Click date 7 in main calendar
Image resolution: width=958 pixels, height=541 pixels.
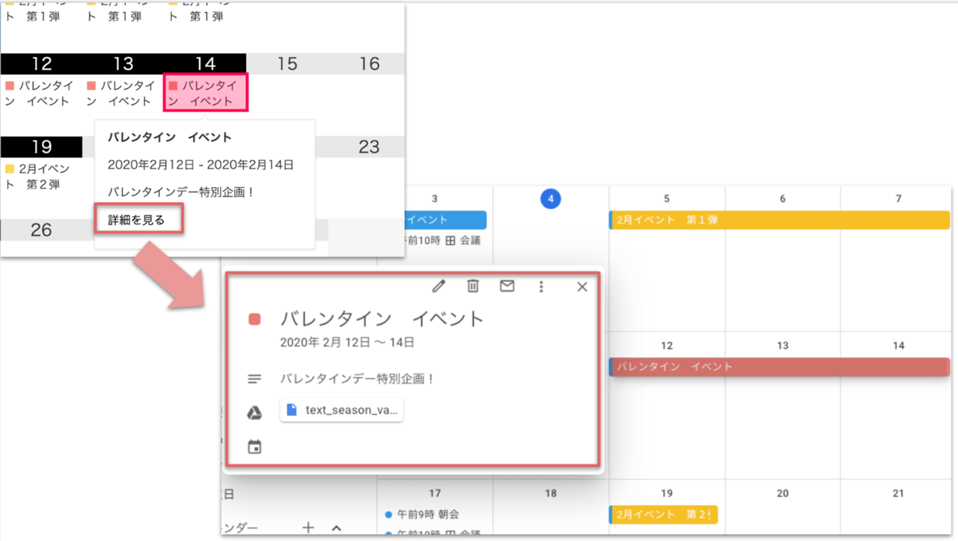click(x=899, y=198)
